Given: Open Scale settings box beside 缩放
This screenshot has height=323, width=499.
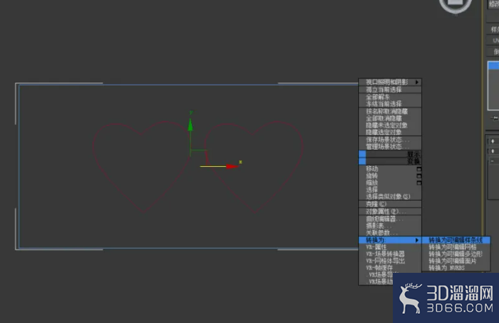Looking at the screenshot, I should 419,183.
